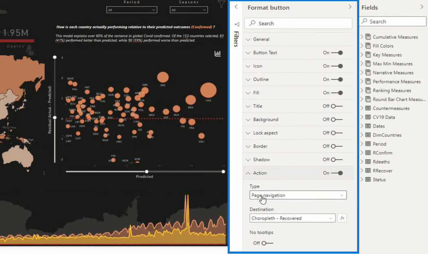Expand the Button Text section chevron
This screenshot has width=428, height=254.
click(x=248, y=53)
